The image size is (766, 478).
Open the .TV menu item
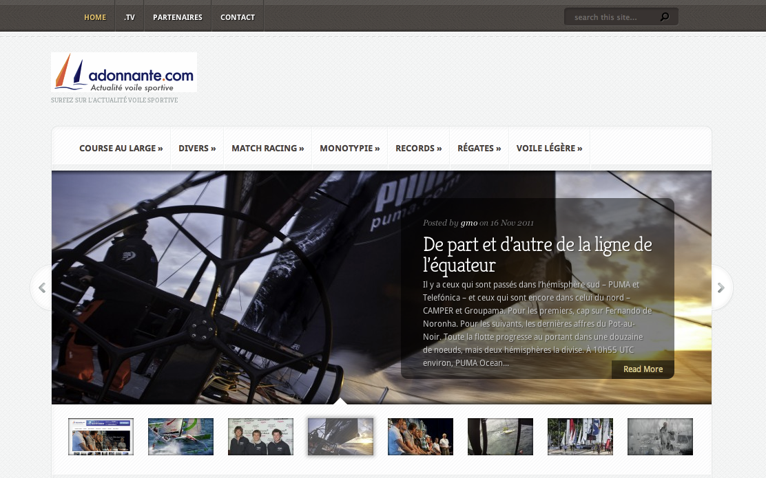point(130,17)
